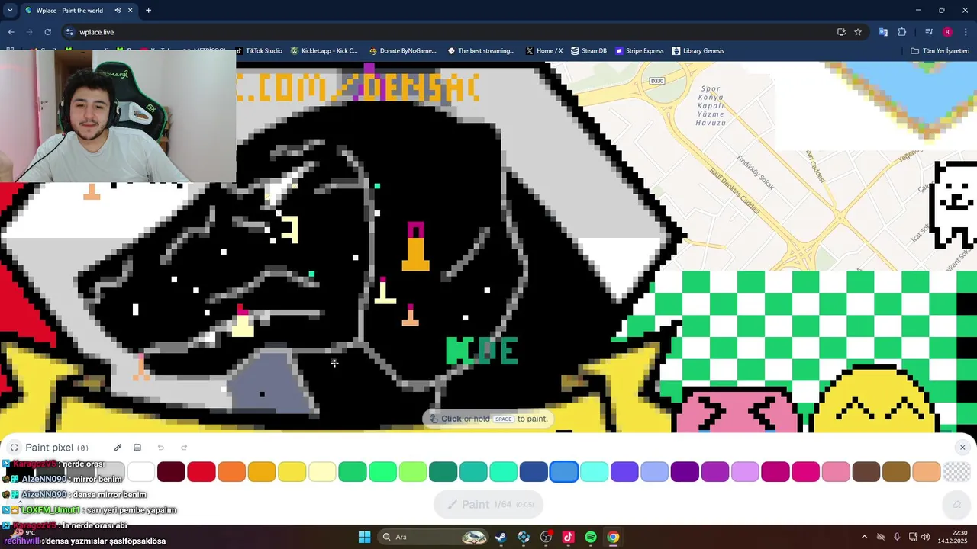
Task: Choose the periwinkle light-blue swatch
Action: click(654, 472)
